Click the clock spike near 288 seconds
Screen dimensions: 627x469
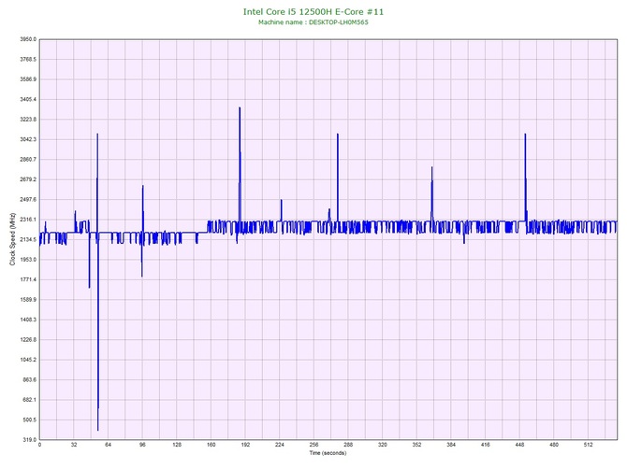pos(338,178)
